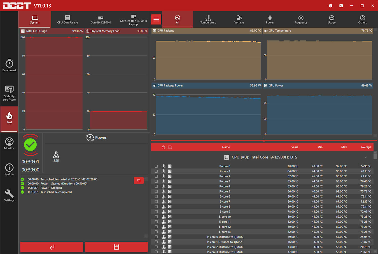The width and height of the screenshot is (378, 254).
Task: Sort table by Name column
Action: coord(226,147)
